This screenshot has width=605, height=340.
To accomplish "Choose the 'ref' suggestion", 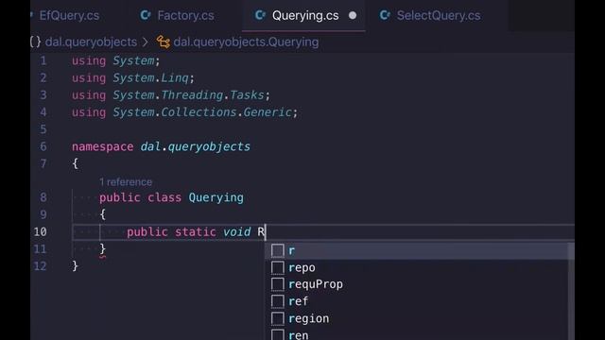I will (417, 301).
